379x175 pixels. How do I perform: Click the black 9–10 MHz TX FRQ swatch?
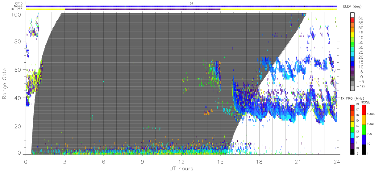[x=352, y=152]
